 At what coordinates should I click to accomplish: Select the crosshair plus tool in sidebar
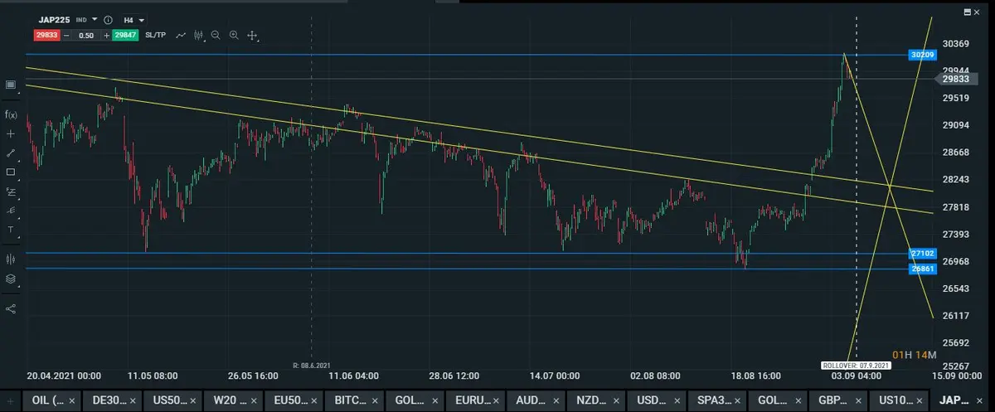(11, 133)
